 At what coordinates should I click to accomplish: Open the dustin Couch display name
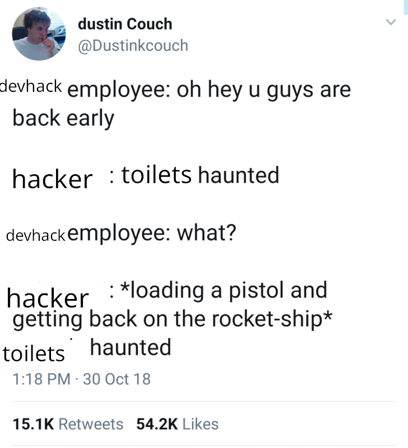125,24
